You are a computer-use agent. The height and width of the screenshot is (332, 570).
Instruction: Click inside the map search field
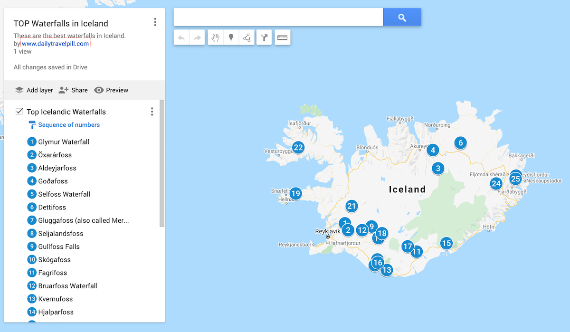[278, 18]
